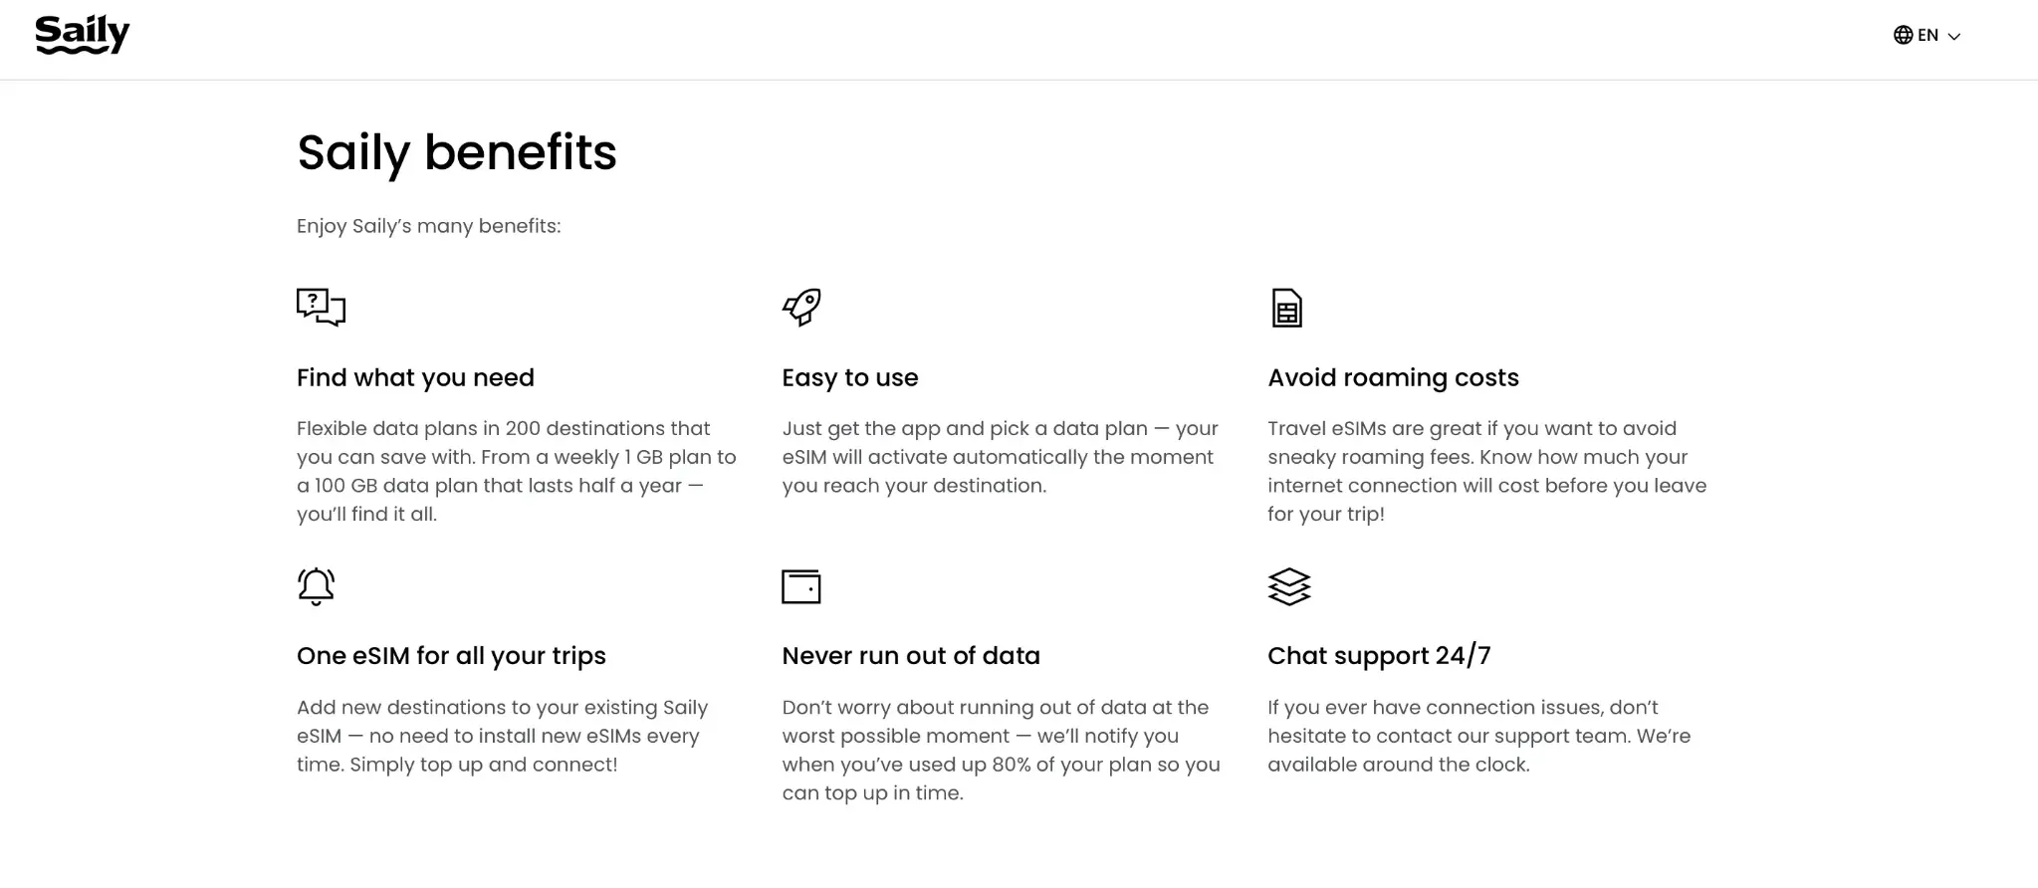2038x888 pixels.
Task: Click the wallet icon
Action: 800,586
